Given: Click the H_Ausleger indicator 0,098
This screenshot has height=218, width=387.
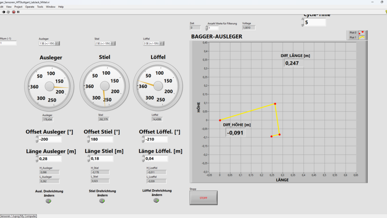Looking at the screenshot, I should coord(49,172).
